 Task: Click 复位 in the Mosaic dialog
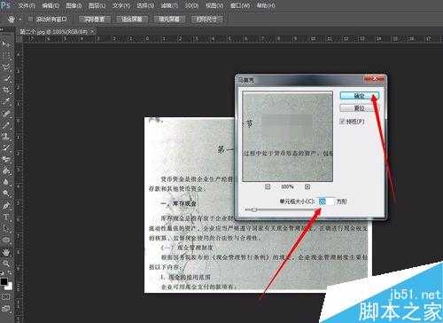pyautogui.click(x=360, y=108)
